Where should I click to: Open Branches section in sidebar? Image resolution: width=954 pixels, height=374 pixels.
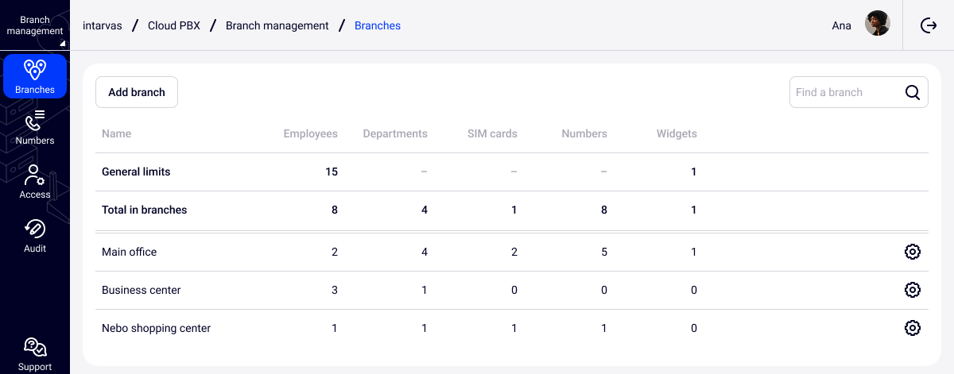coord(35,77)
